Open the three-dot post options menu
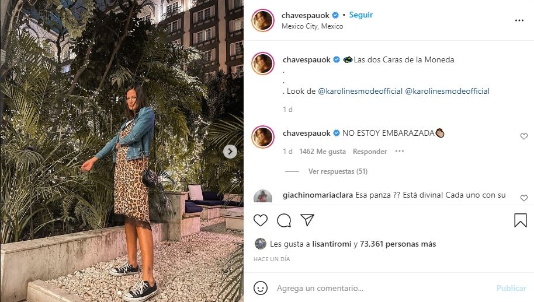 pos(519,21)
